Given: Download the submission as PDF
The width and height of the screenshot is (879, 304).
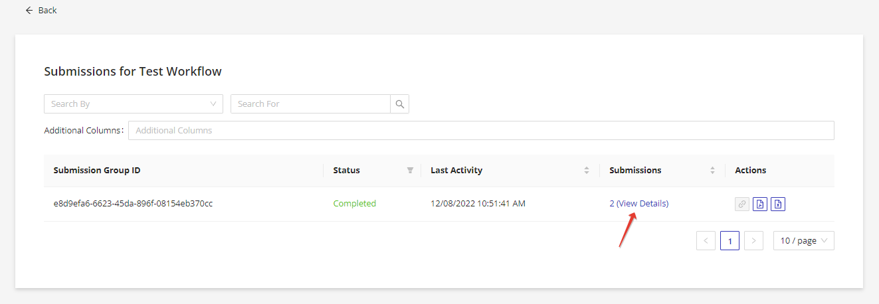Looking at the screenshot, I should [760, 204].
